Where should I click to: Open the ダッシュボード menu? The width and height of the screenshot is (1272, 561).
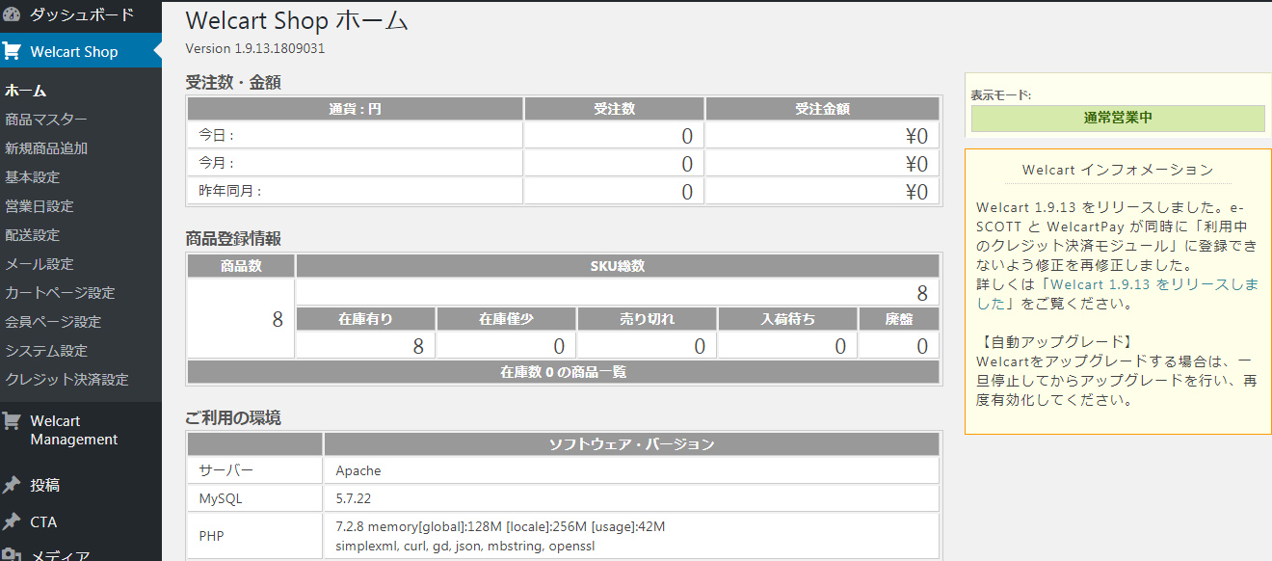(81, 14)
